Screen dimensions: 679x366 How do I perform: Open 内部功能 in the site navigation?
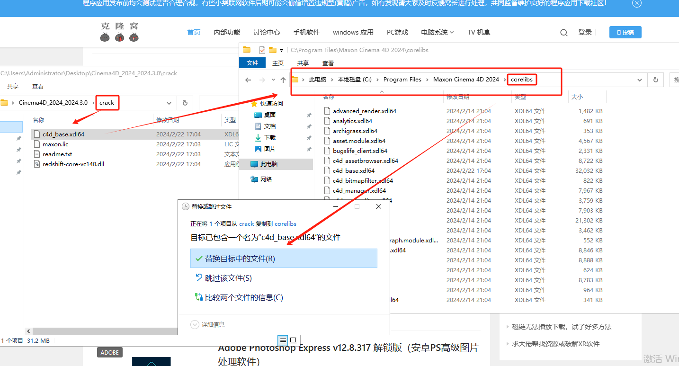tap(227, 32)
